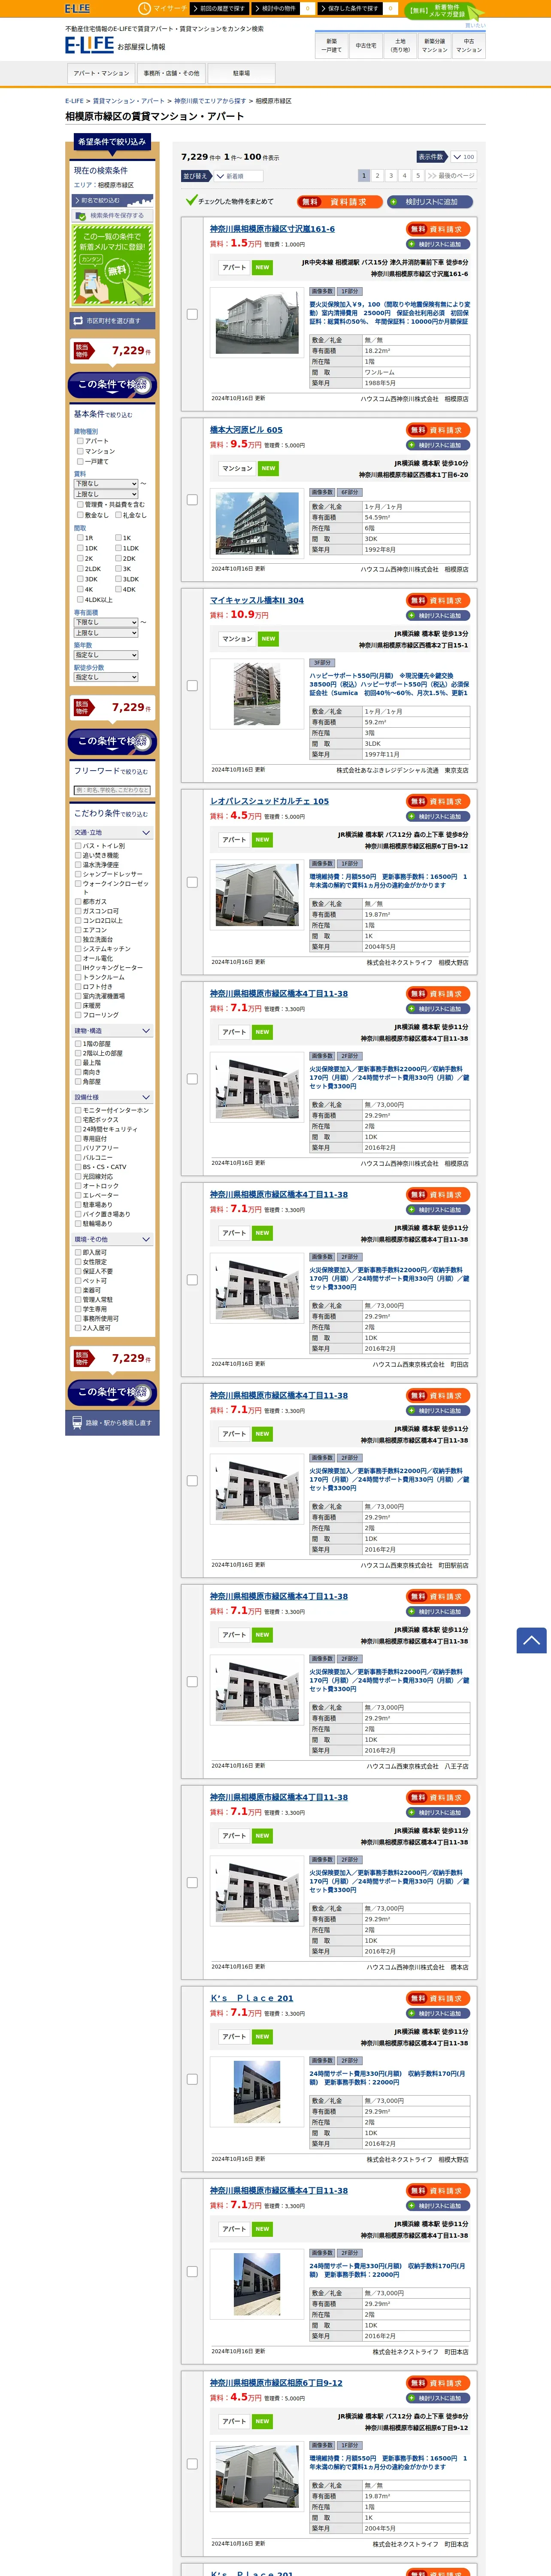Click the 市区町村を選び直す icon button
The width and height of the screenshot is (551, 2576).
click(x=112, y=321)
